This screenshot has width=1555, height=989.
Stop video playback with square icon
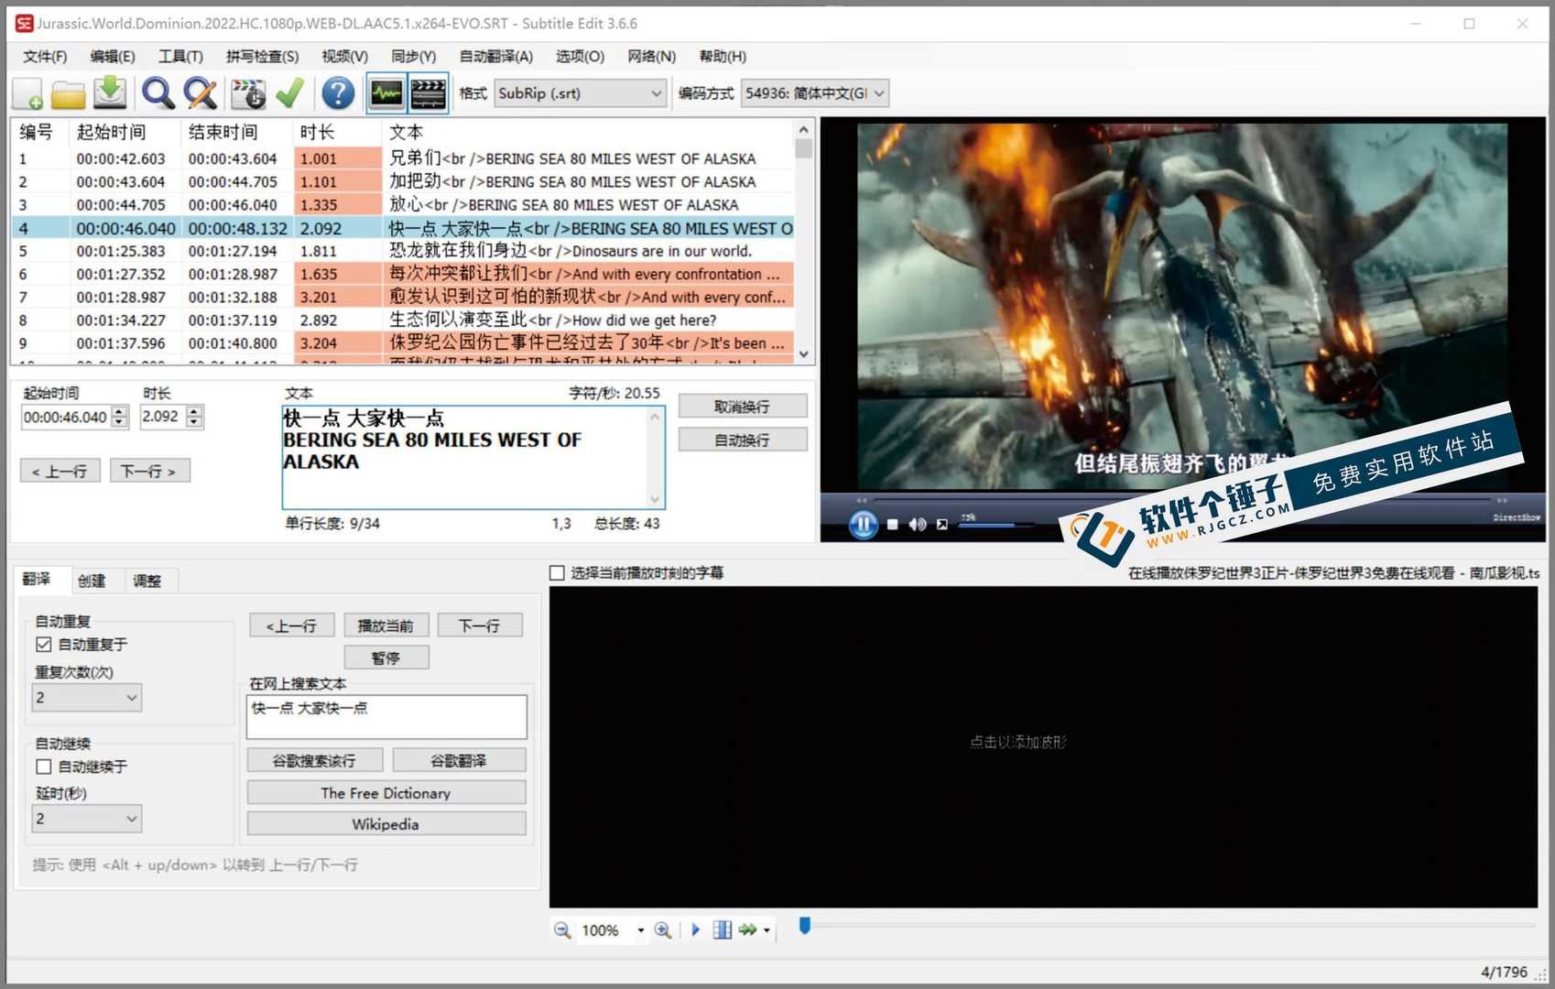[x=892, y=525]
